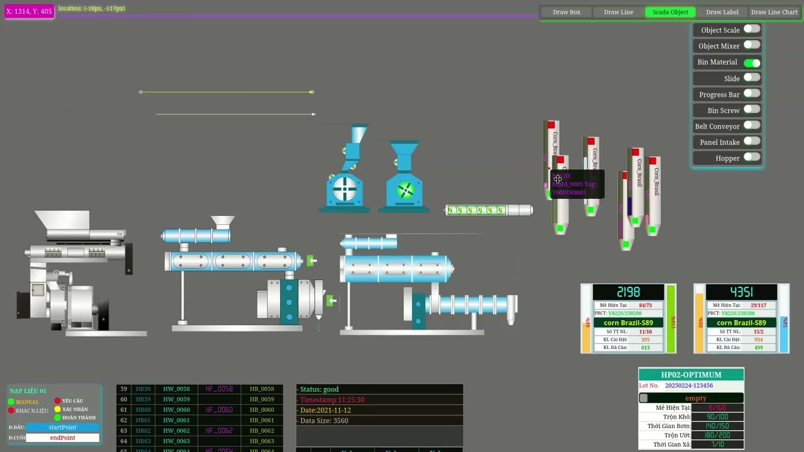Click the yellow XÁC NHẬN indicator light
804x452 pixels.
(x=57, y=409)
